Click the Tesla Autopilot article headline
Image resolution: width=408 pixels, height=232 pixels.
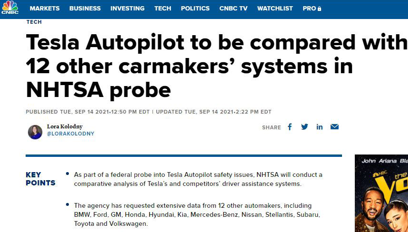point(217,66)
